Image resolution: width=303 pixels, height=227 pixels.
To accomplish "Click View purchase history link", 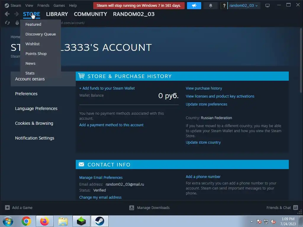I will click(204, 88).
